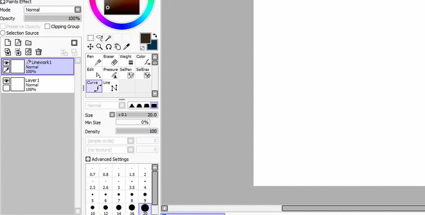The width and height of the screenshot is (425, 215).
Task: Click the foreground color swatch
Action: click(x=145, y=38)
